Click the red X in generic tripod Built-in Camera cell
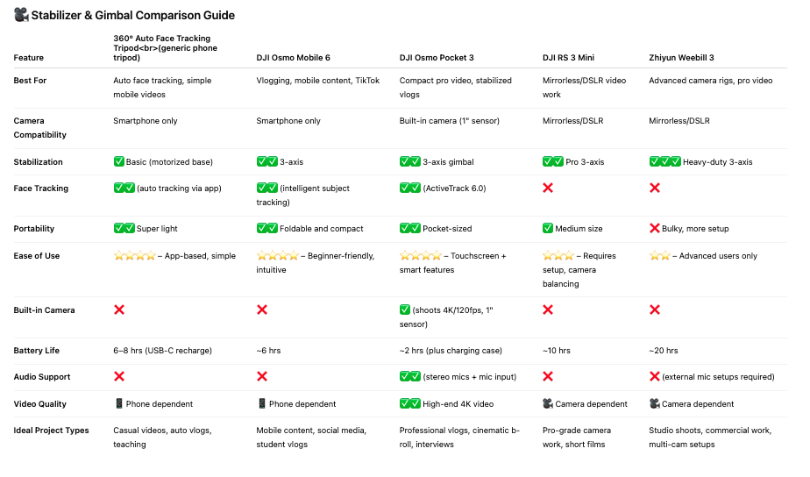This screenshot has height=477, width=810. (119, 310)
